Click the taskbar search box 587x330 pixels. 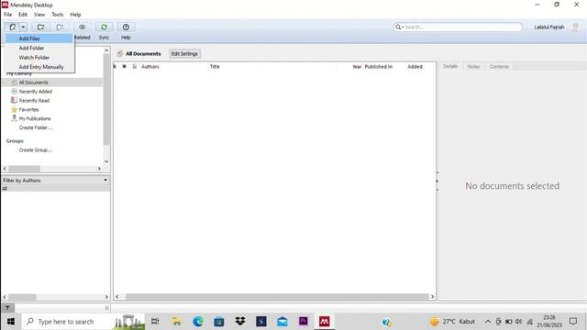[83, 322]
